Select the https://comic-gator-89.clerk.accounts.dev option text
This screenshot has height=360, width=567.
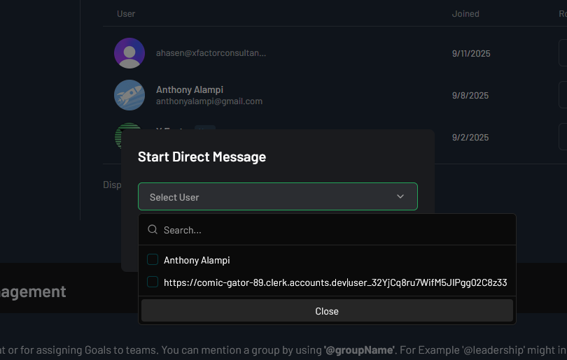(x=335, y=282)
